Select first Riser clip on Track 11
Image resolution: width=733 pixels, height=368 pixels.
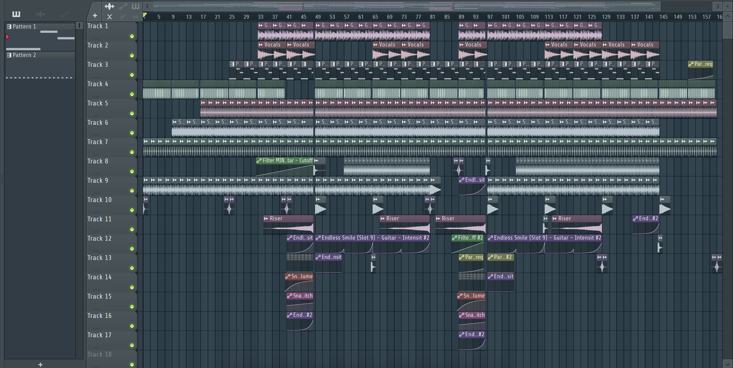coord(288,224)
